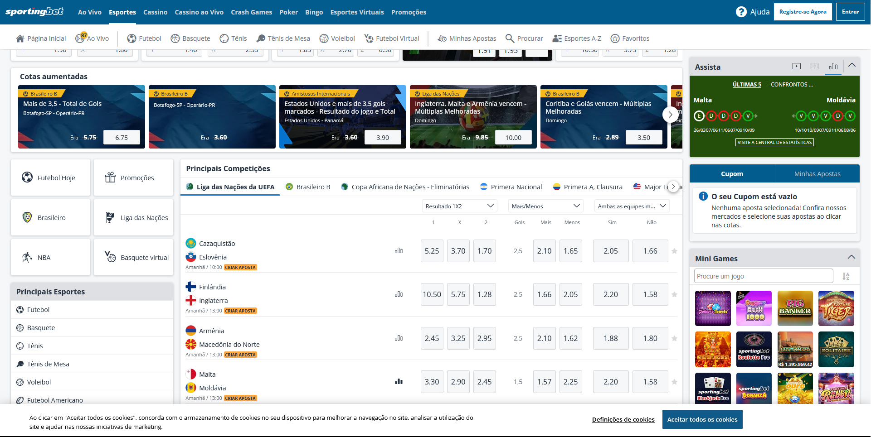Open Esportes A-Z listing

577,38
